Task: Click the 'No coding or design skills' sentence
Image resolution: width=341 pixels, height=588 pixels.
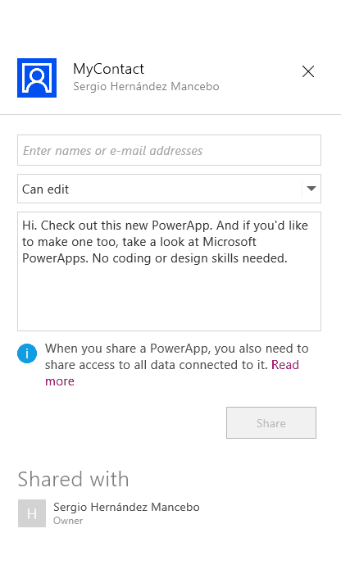Action: 189,258
